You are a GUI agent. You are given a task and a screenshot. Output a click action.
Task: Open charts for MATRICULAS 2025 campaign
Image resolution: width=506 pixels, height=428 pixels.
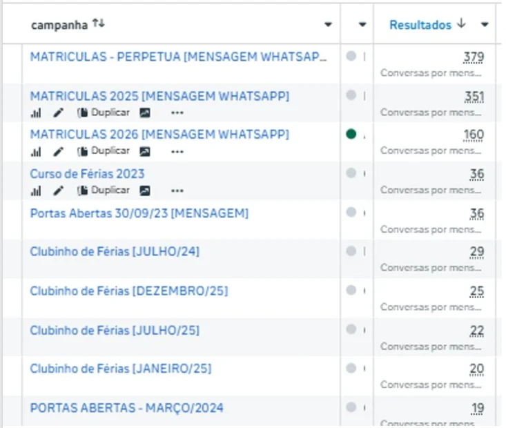35,113
